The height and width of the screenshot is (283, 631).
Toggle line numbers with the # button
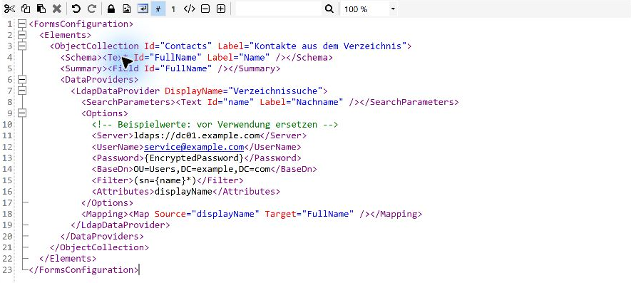pos(158,9)
